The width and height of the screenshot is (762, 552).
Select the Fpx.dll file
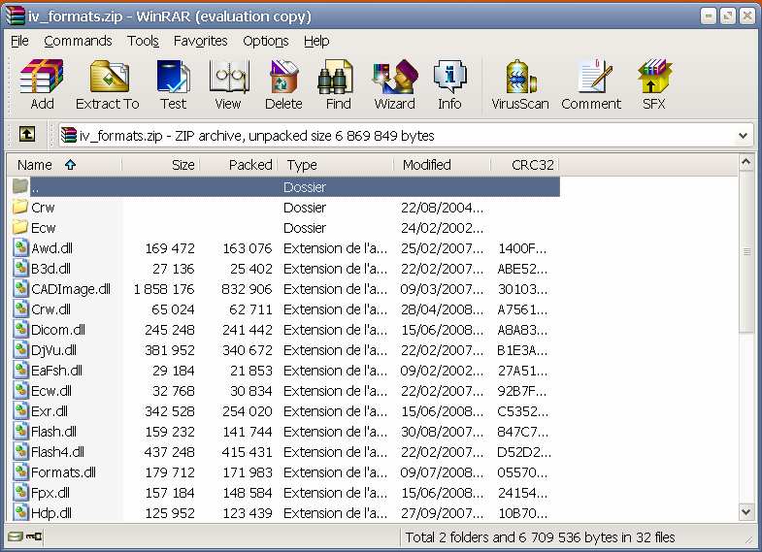coord(50,493)
